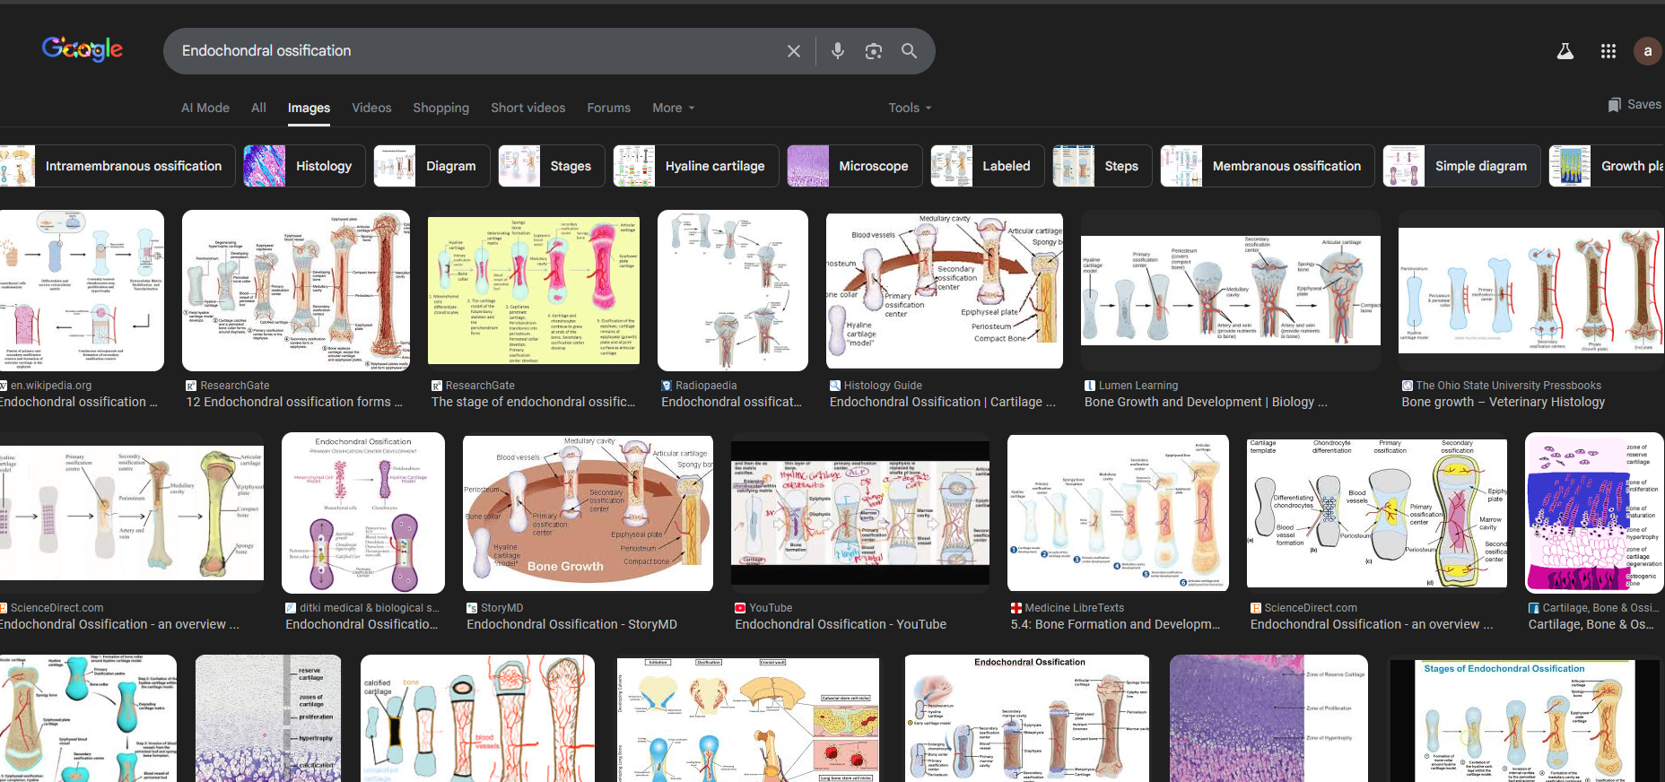Click the Endochondral ossification search field
1665x782 pixels.
pyautogui.click(x=466, y=51)
